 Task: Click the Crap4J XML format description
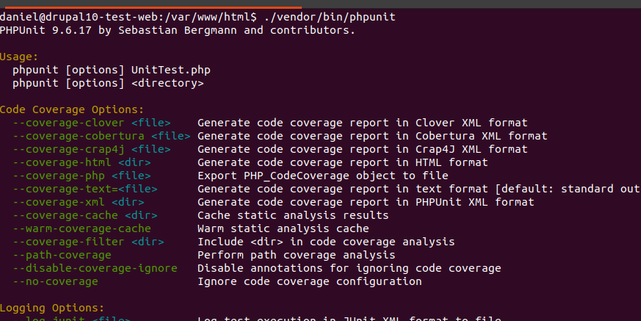363,149
